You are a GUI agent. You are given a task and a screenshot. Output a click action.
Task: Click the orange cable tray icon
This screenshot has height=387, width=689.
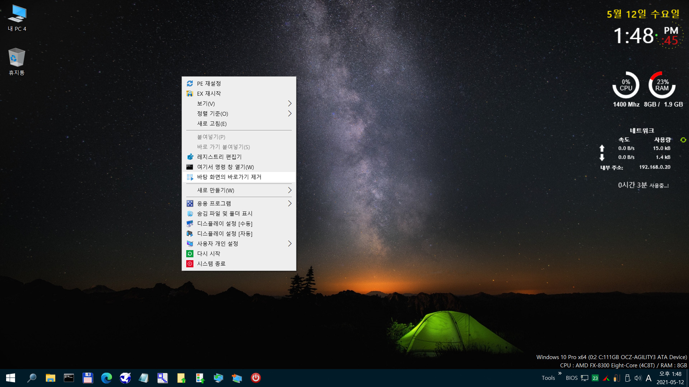[x=617, y=378]
